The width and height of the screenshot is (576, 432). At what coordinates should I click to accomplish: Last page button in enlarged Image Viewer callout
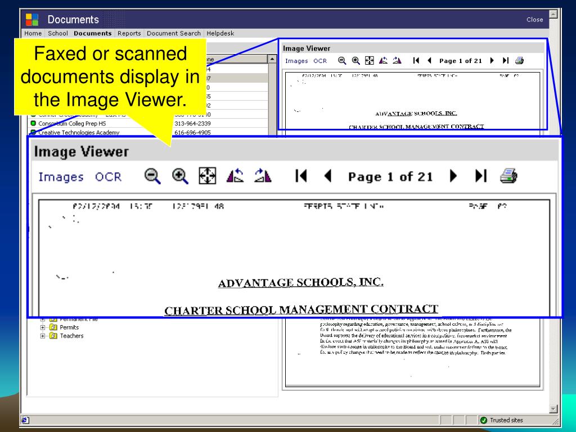click(x=481, y=176)
